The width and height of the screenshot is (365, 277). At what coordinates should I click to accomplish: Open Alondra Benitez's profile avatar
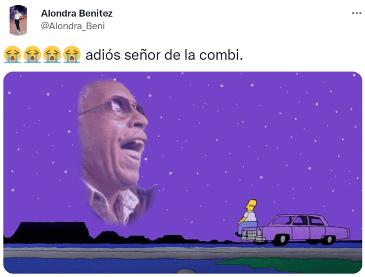(18, 20)
